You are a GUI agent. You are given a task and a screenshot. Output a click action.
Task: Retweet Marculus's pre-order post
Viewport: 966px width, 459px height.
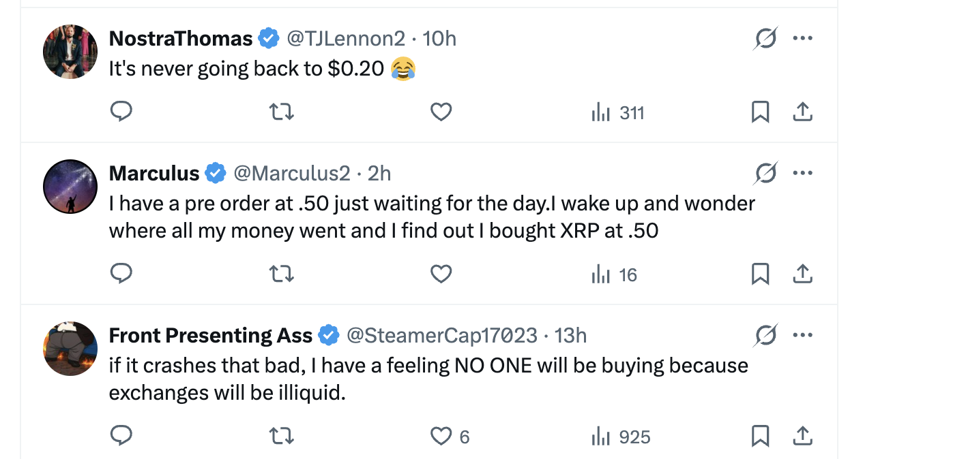tap(281, 273)
